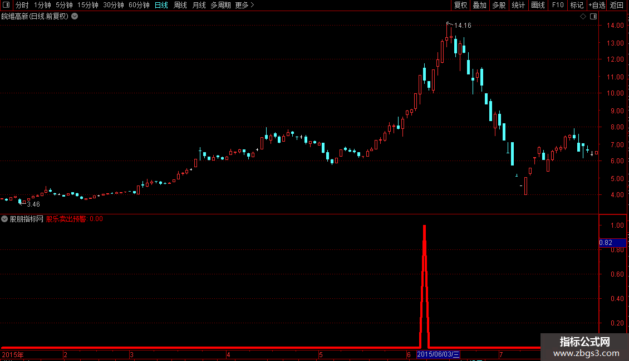Click the 2015年 label on the timeline

coord(13,355)
